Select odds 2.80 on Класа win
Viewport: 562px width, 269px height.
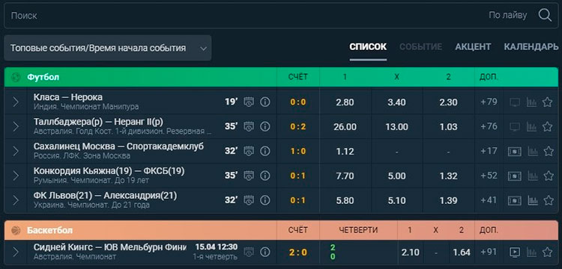point(345,102)
